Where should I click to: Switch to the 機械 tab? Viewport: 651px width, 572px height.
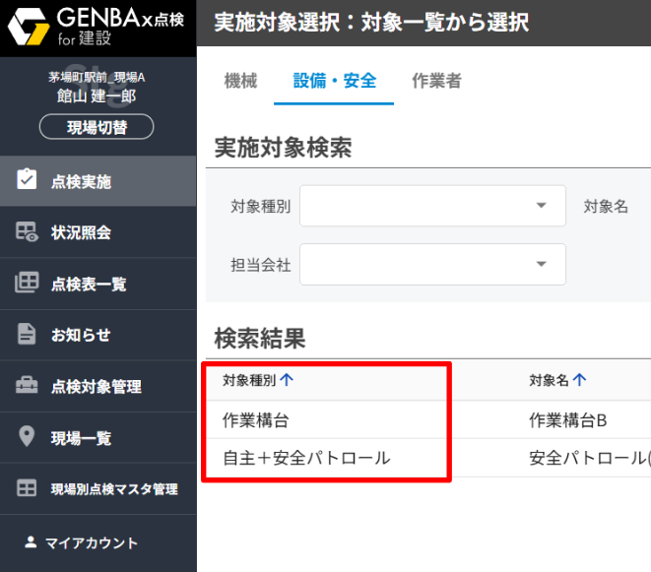(x=240, y=81)
